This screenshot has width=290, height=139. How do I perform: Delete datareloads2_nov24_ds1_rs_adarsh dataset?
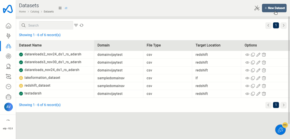264,55
